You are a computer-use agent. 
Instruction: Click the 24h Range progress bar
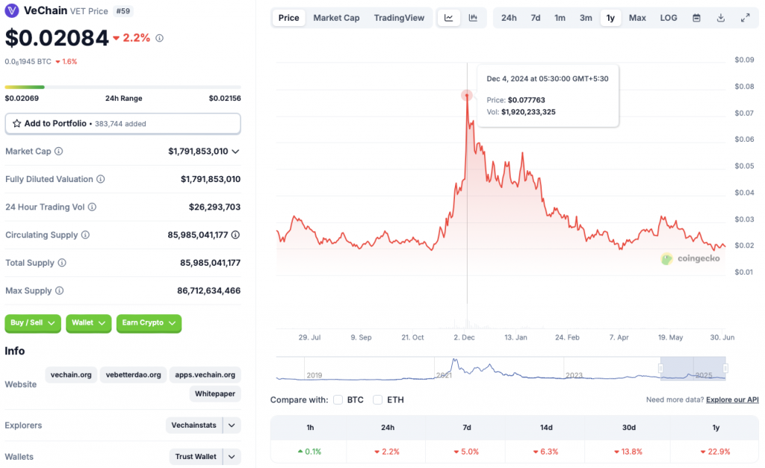pyautogui.click(x=123, y=87)
